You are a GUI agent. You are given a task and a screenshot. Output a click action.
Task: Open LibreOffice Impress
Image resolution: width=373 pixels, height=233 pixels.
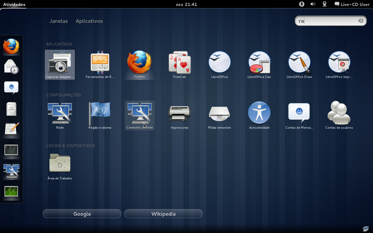point(339,65)
